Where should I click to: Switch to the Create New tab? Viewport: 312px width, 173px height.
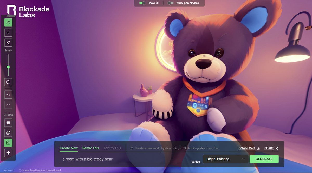click(69, 148)
